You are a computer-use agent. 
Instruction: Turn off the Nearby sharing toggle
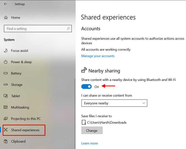(x=86, y=87)
